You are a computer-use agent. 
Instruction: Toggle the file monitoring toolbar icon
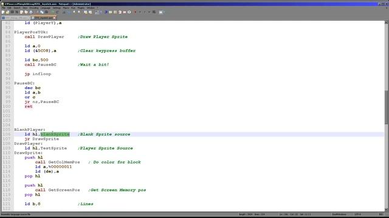coord(129,12)
